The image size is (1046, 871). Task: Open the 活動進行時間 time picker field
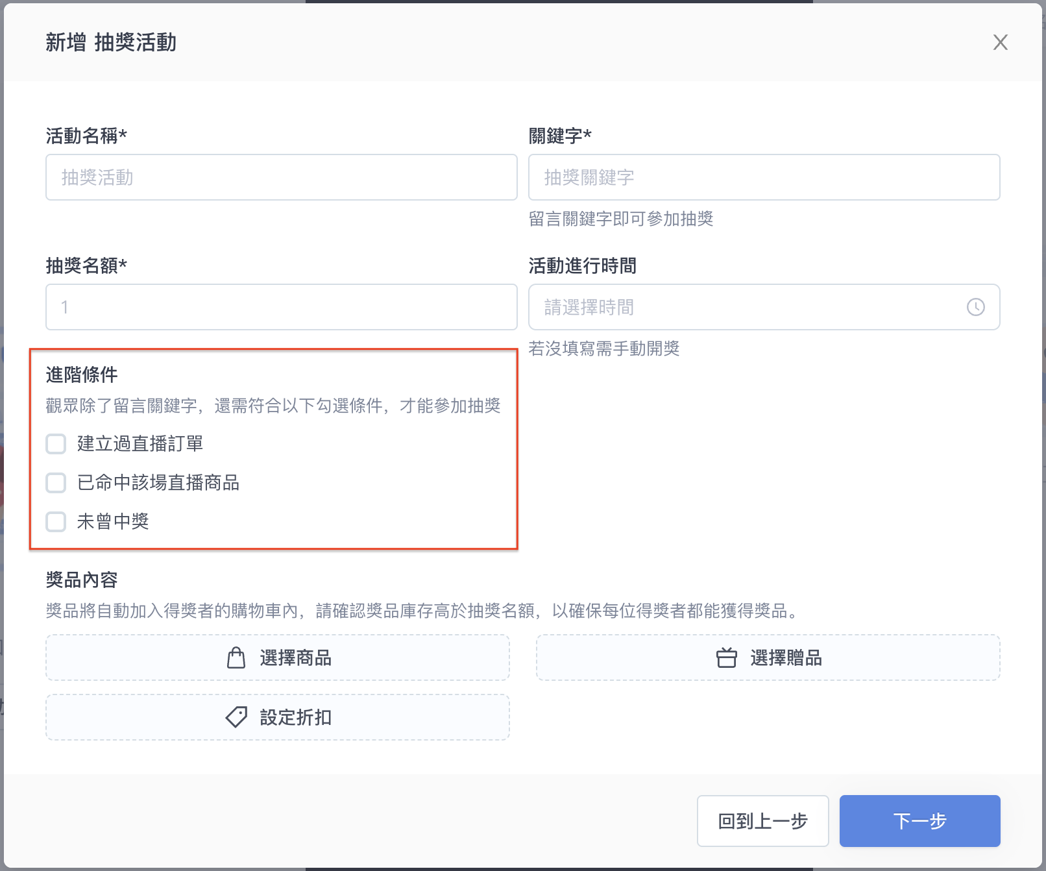point(764,307)
